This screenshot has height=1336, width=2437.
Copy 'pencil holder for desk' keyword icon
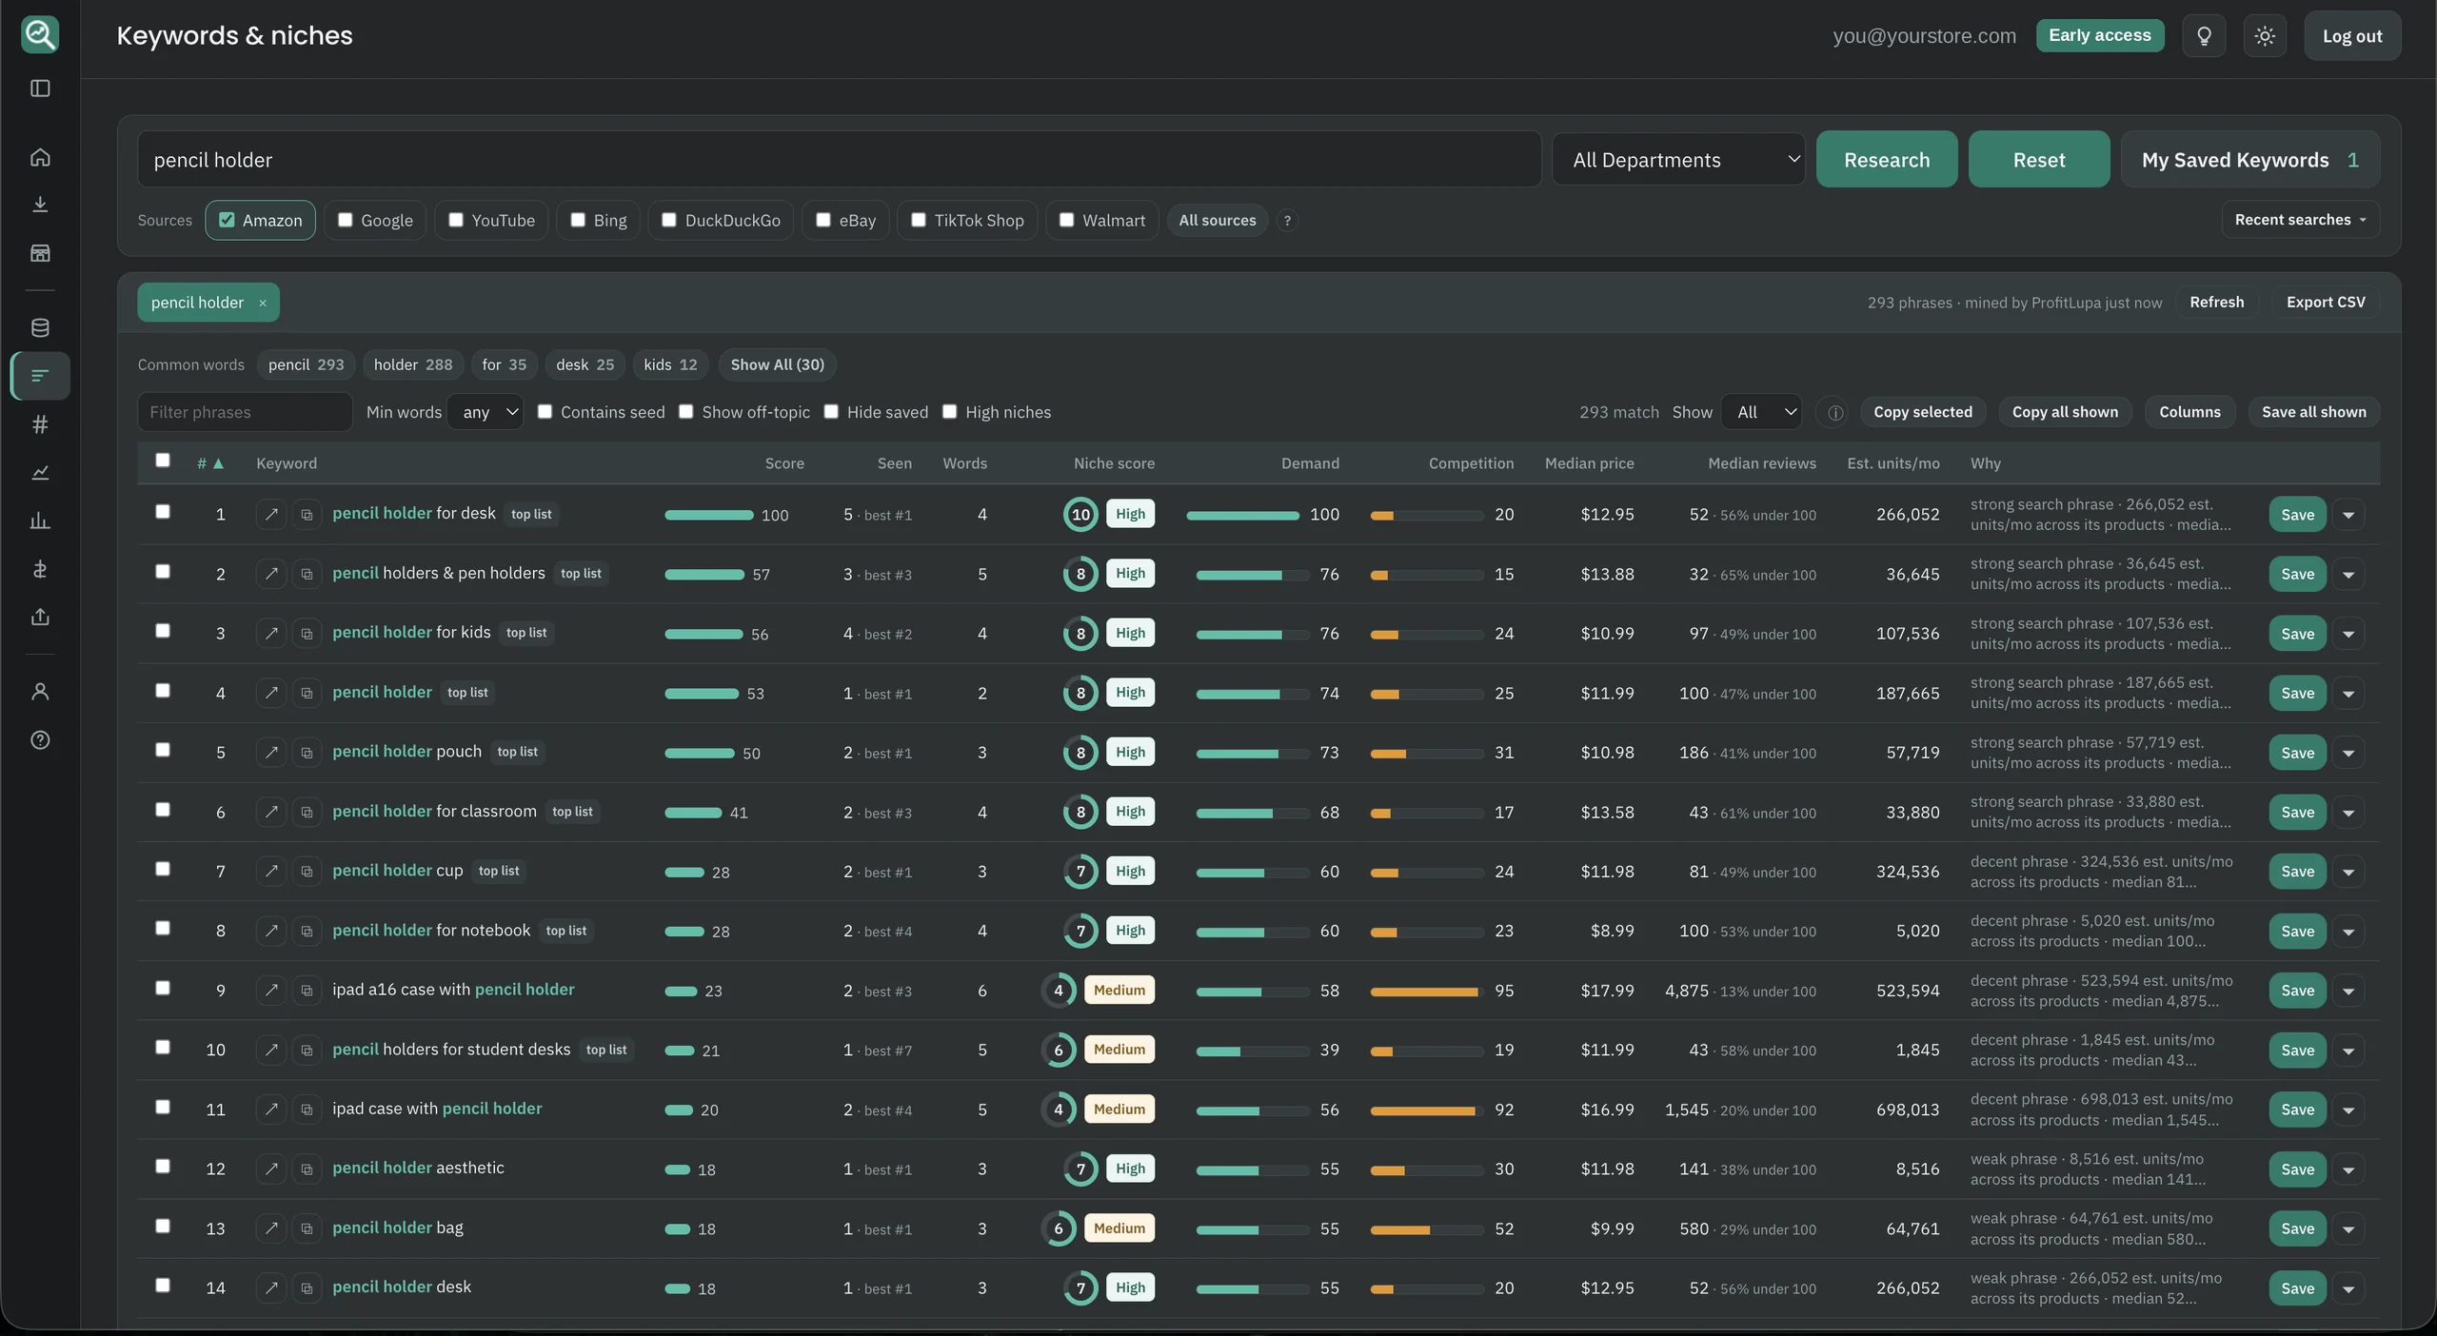coord(307,515)
